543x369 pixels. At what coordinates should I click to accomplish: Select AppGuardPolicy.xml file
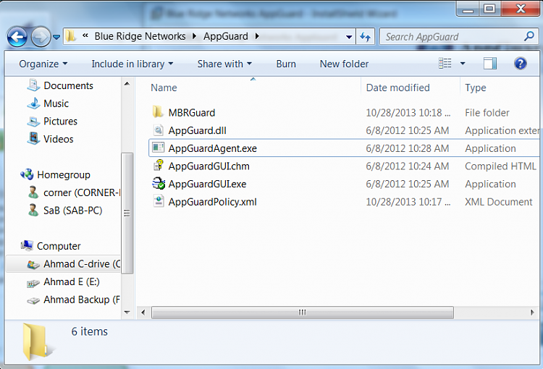coord(212,202)
